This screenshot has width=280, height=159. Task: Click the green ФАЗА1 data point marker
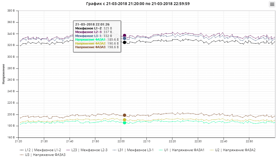[x=125, y=123]
